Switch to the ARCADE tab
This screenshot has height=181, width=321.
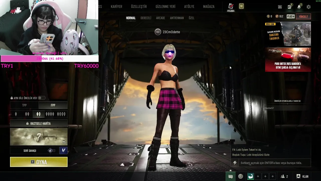click(x=160, y=18)
